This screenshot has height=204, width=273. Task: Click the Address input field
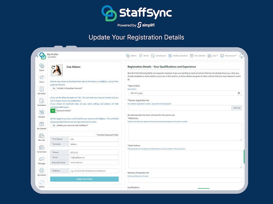pos(94,171)
